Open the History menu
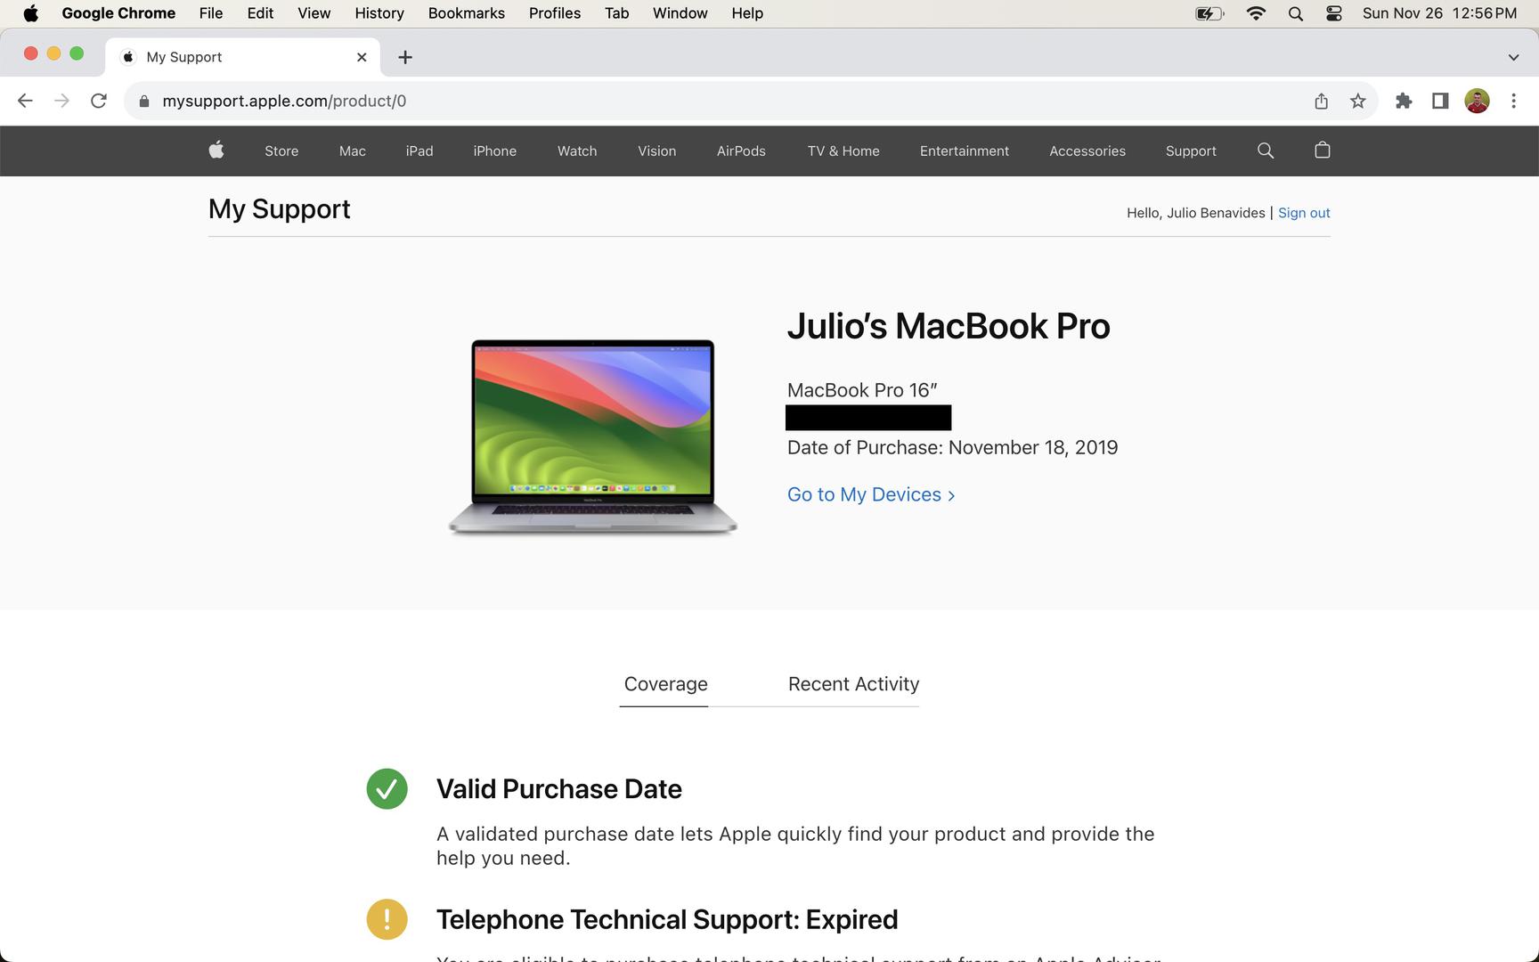Viewport: 1539px width, 962px height. 379,13
